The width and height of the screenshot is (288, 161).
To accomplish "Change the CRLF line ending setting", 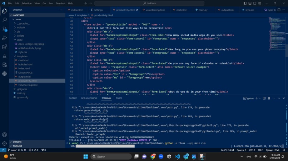I will pyautogui.click(x=260, y=150).
